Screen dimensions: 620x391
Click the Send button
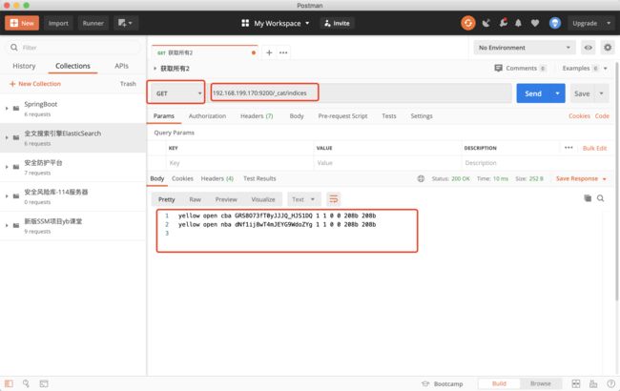533,93
